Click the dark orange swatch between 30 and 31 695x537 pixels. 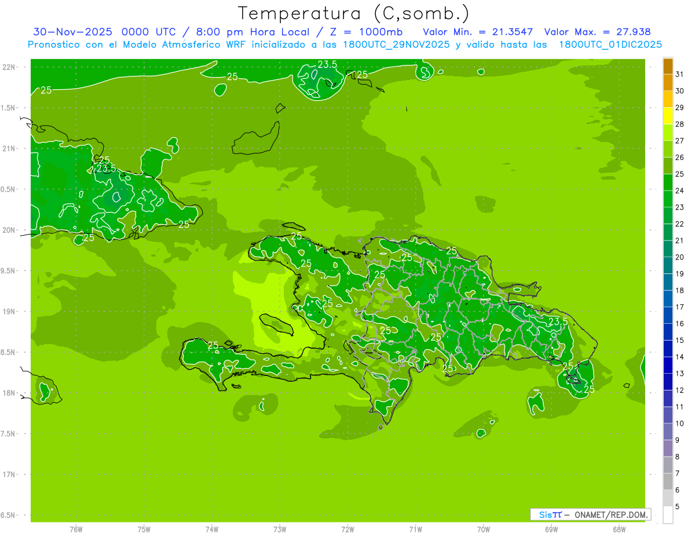tap(668, 83)
